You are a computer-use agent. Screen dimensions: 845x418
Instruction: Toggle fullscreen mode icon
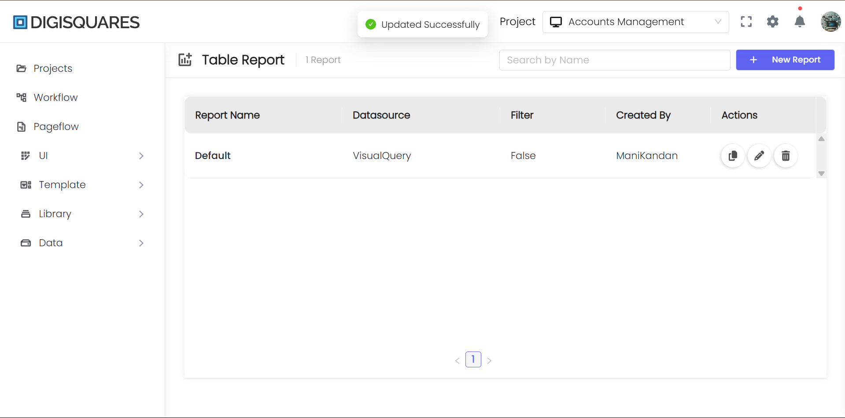pos(746,22)
